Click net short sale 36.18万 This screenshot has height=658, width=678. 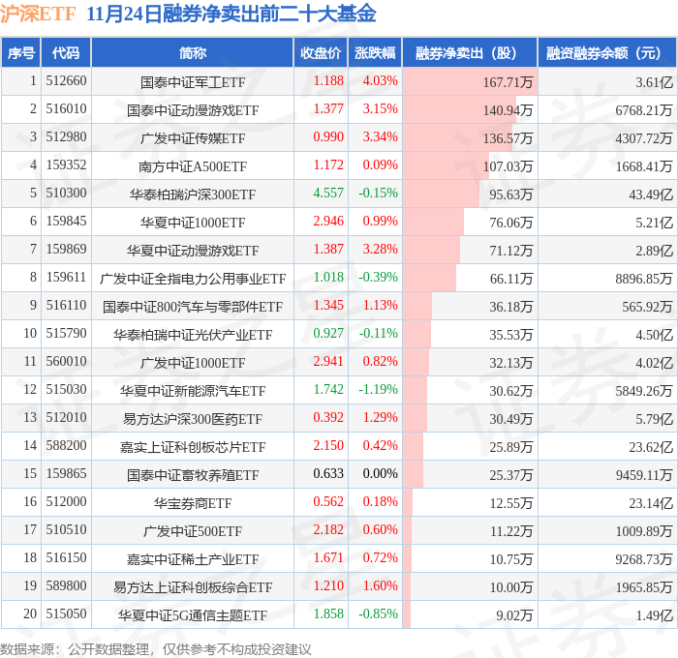point(510,307)
